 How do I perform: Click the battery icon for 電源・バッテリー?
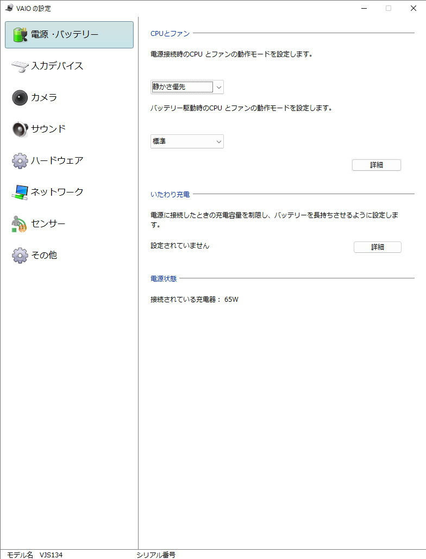coord(20,35)
